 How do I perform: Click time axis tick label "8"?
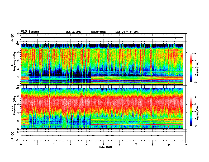(x=153, y=145)
